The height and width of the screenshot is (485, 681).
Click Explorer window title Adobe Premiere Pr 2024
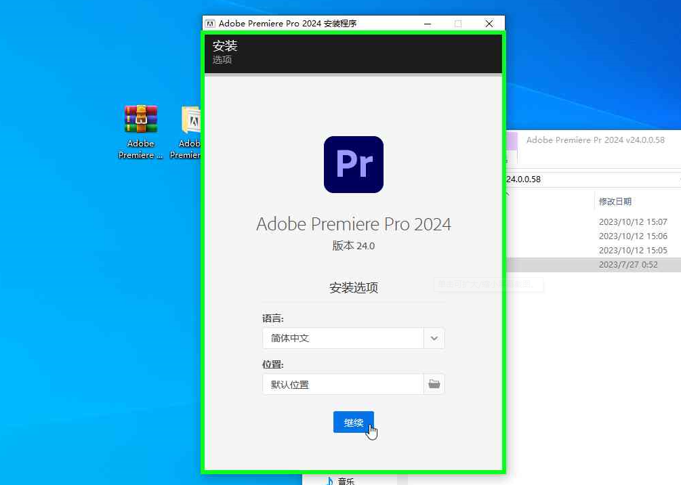[596, 140]
